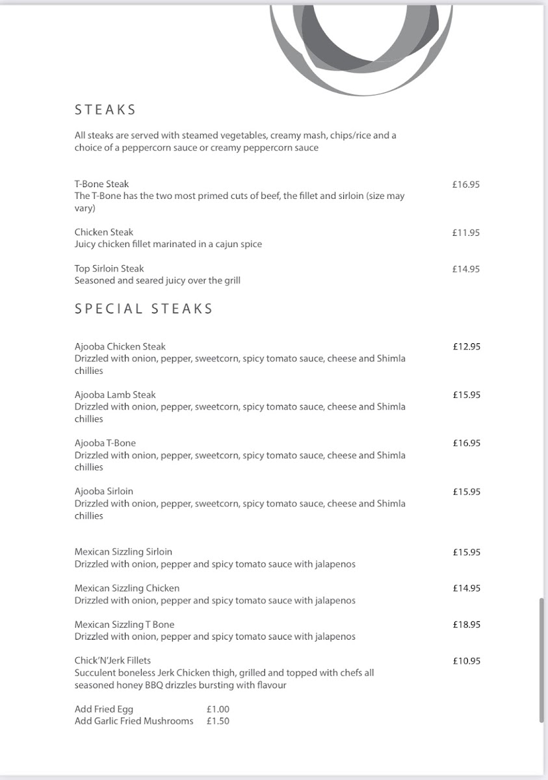Click the vertical scrollbar thumb

541,660
